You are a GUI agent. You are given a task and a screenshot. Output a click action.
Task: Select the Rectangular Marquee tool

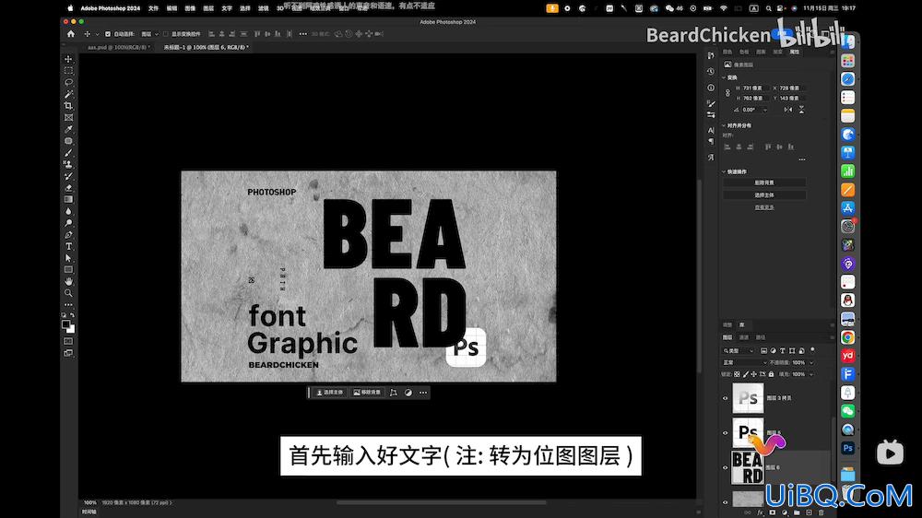pos(68,71)
